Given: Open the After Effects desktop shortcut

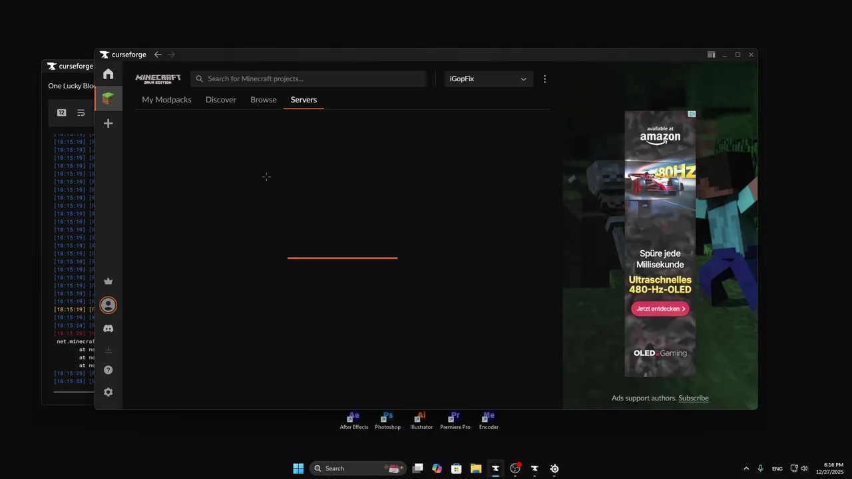Looking at the screenshot, I should pyautogui.click(x=354, y=420).
